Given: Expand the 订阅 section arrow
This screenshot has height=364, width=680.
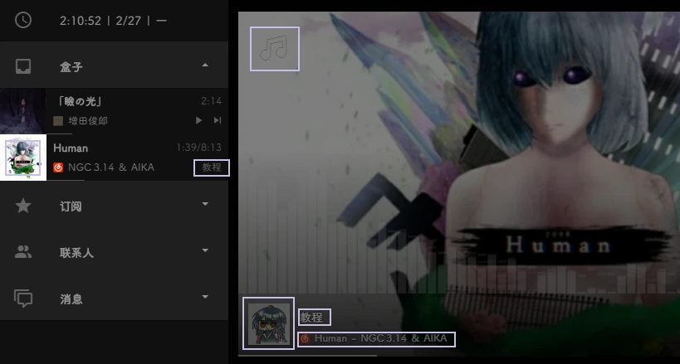Looking at the screenshot, I should click(x=205, y=204).
